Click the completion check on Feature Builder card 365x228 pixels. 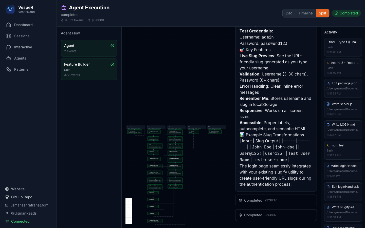click(x=112, y=64)
